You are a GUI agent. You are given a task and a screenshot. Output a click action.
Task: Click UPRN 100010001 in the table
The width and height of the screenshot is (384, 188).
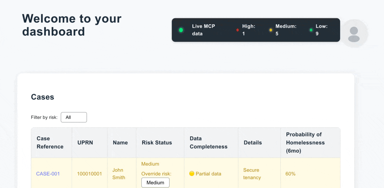tap(89, 174)
